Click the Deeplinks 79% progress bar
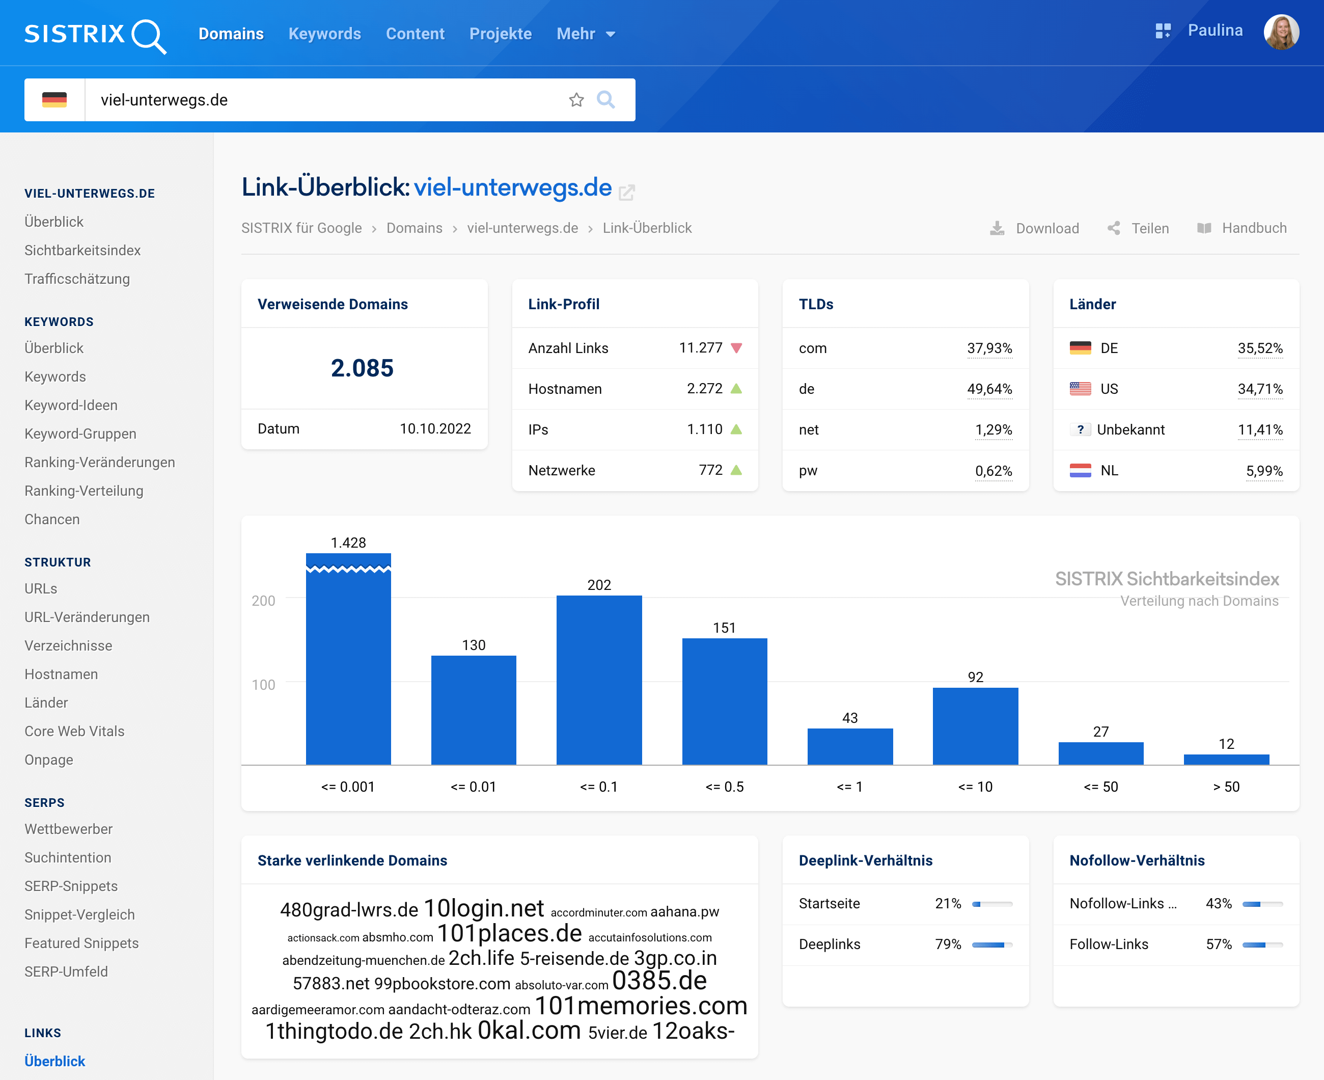 click(992, 944)
